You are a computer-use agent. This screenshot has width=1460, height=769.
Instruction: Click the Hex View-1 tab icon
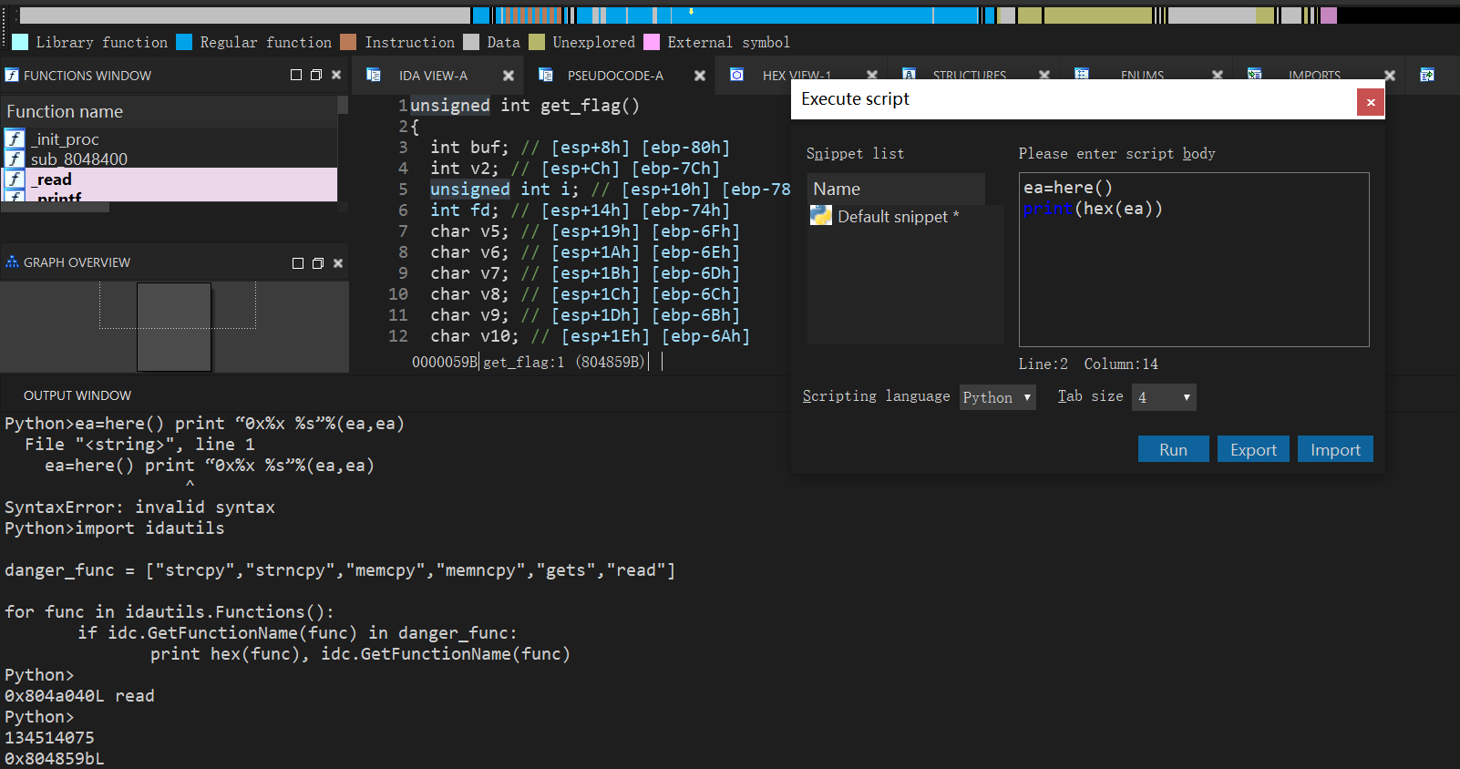[736, 75]
